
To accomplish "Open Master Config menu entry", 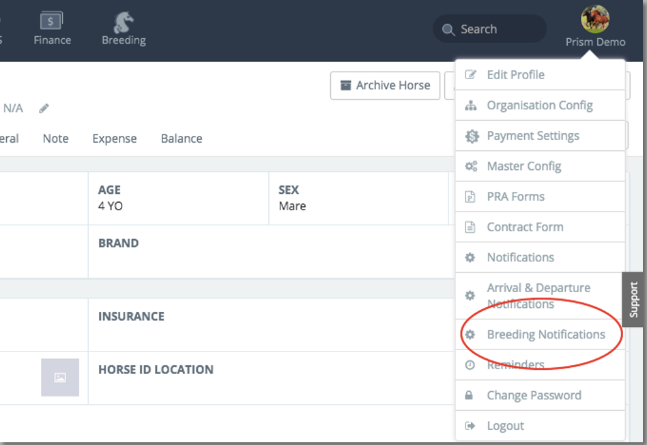I will 523,167.
